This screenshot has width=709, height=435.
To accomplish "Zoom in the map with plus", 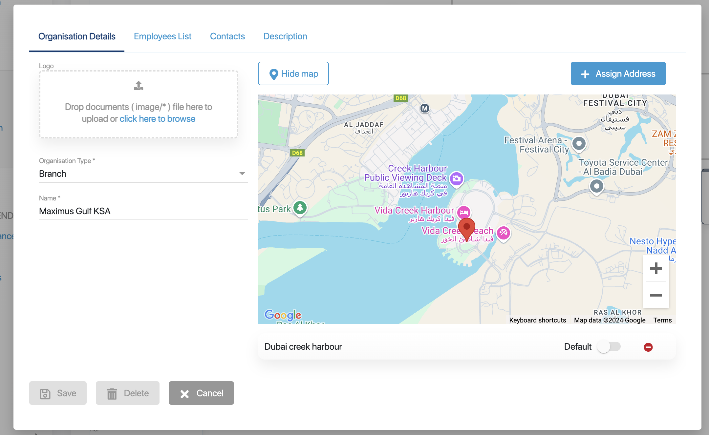I will click(656, 268).
